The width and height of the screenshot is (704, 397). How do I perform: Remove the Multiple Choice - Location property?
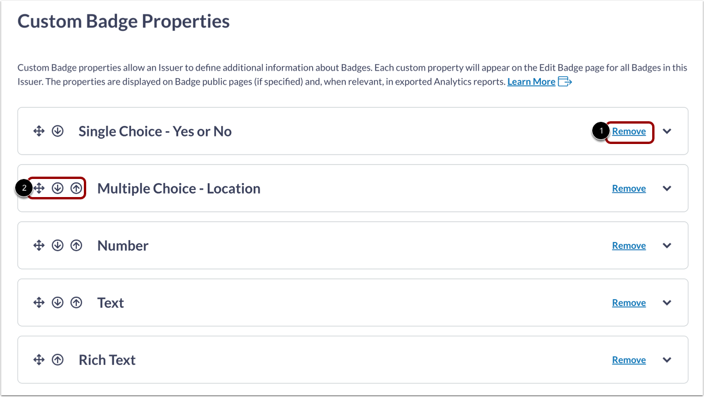tap(628, 188)
